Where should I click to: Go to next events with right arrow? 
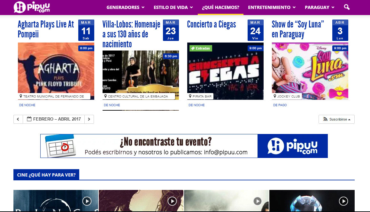pos(89,119)
